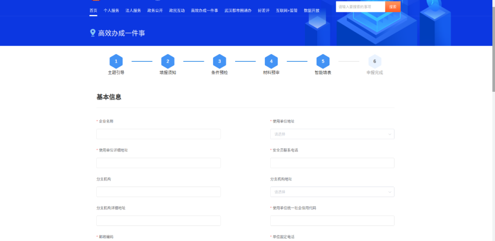Switch to the 个人服务 menu item

click(x=111, y=11)
